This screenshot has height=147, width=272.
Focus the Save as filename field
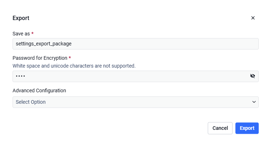(x=136, y=44)
